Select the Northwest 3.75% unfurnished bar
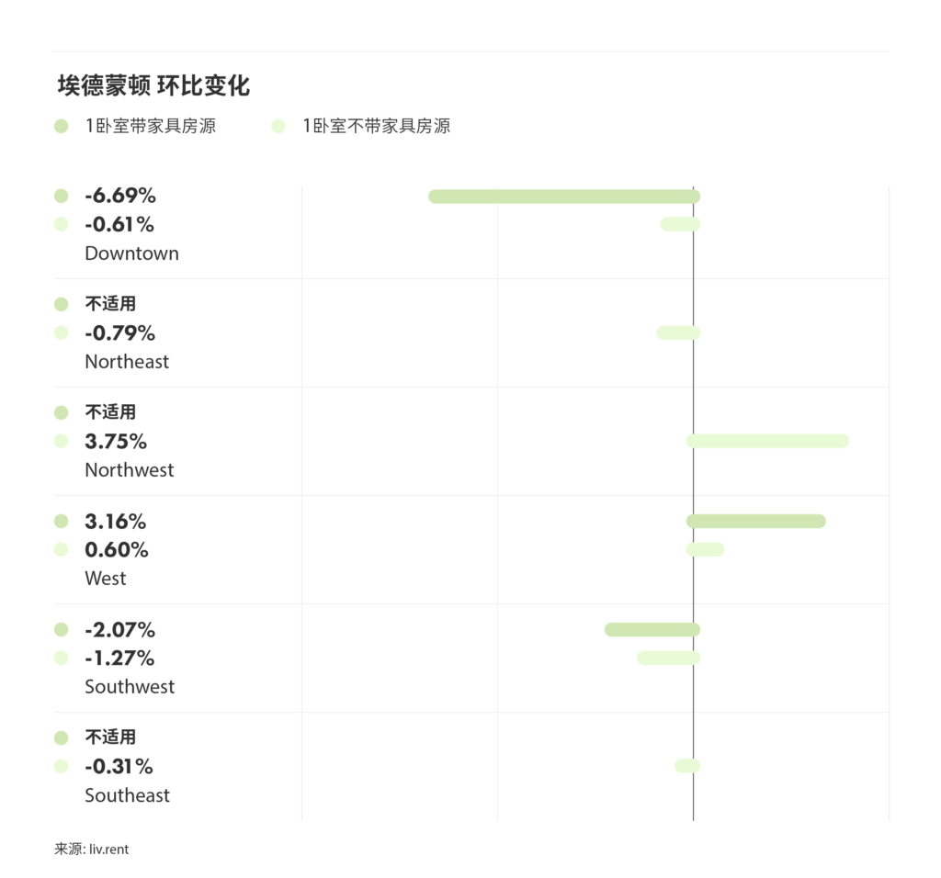941x878 pixels. click(767, 441)
